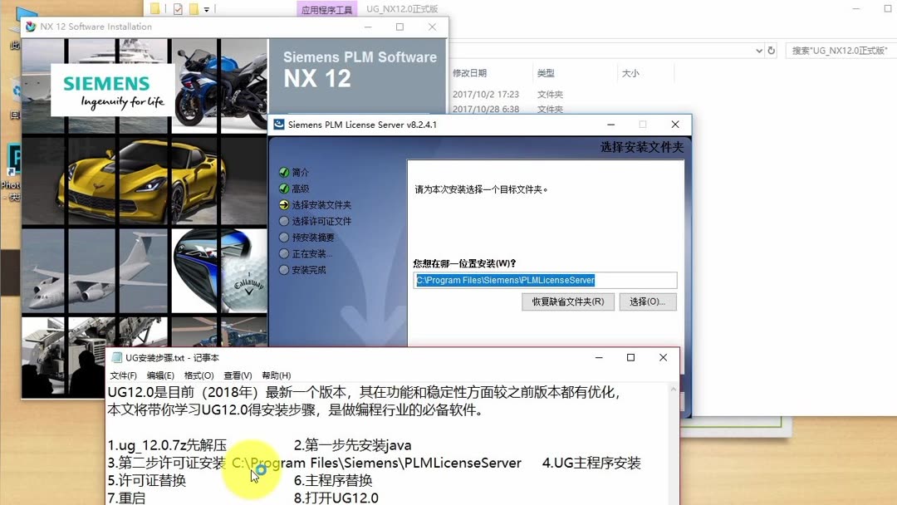897x505 pixels.
Task: Click the New Folder icon in Explorer toolbar
Action: pos(155,8)
